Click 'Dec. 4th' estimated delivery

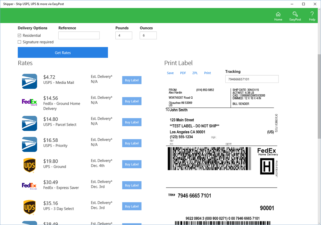(98, 166)
